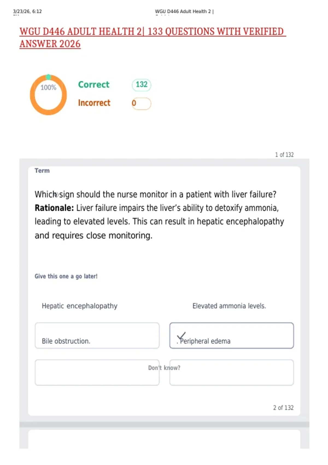Click the empty lower-left answer box
Image resolution: width=328 pixels, height=465 pixels.
coord(97,373)
